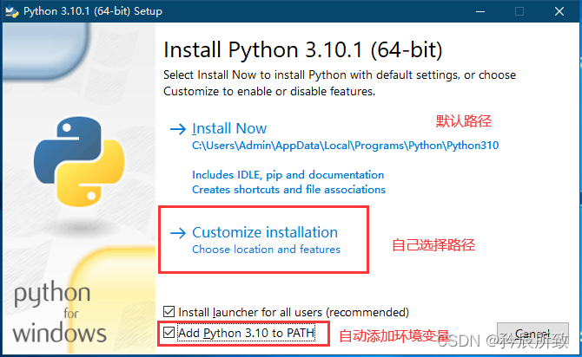Open Customize installation options

click(264, 232)
